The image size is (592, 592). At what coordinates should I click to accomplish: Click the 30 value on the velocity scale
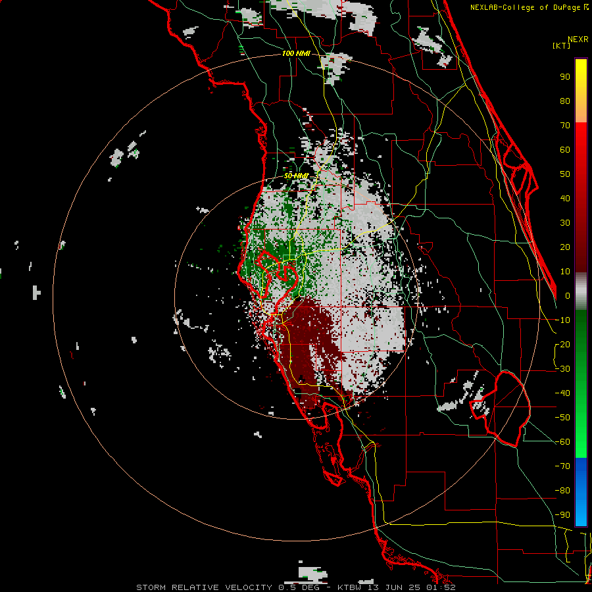(x=565, y=223)
